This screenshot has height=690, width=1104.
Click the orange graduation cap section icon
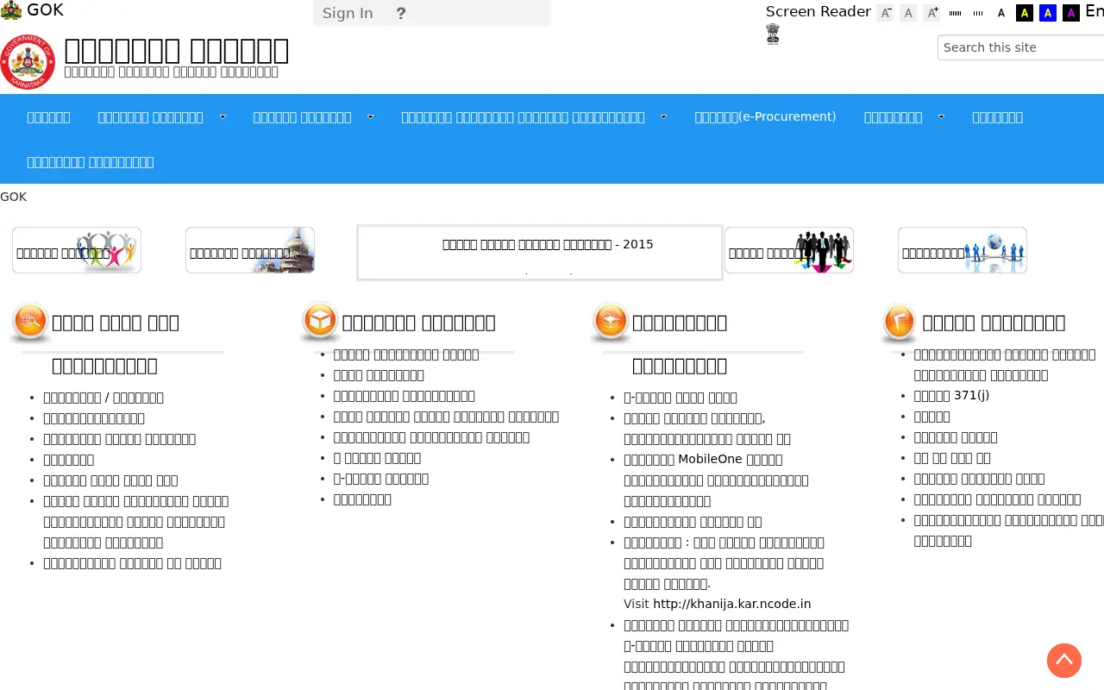610,323
